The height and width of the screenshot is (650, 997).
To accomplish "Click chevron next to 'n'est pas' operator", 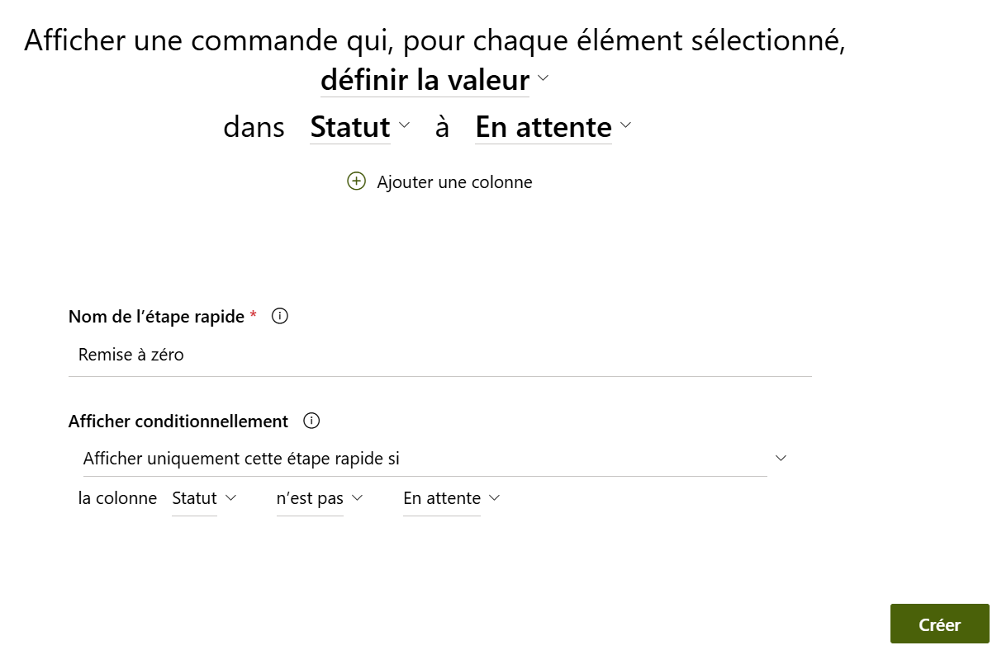I will [358, 497].
